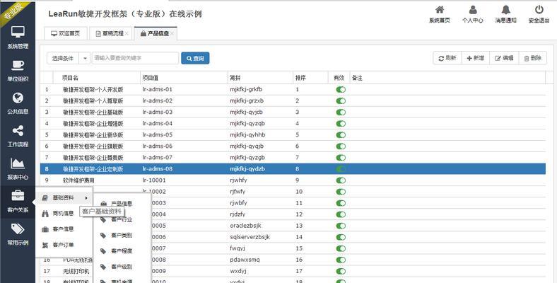Open 消息通知 bell icon
This screenshot has width=557, height=283.
pos(506,14)
